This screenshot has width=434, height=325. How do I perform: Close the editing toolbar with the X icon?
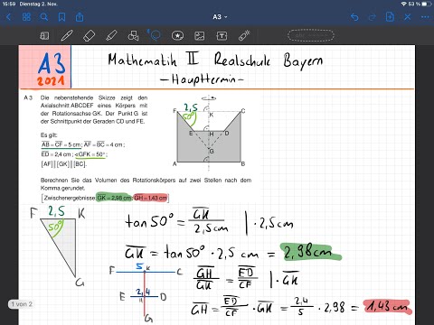[x=408, y=17]
